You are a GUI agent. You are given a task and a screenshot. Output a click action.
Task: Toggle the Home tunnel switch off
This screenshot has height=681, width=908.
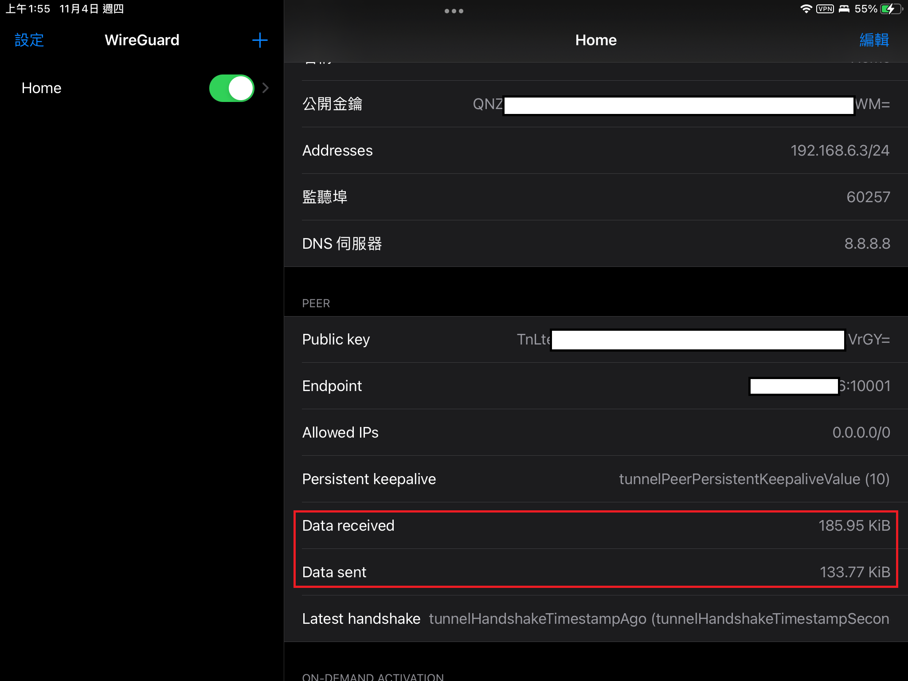231,88
